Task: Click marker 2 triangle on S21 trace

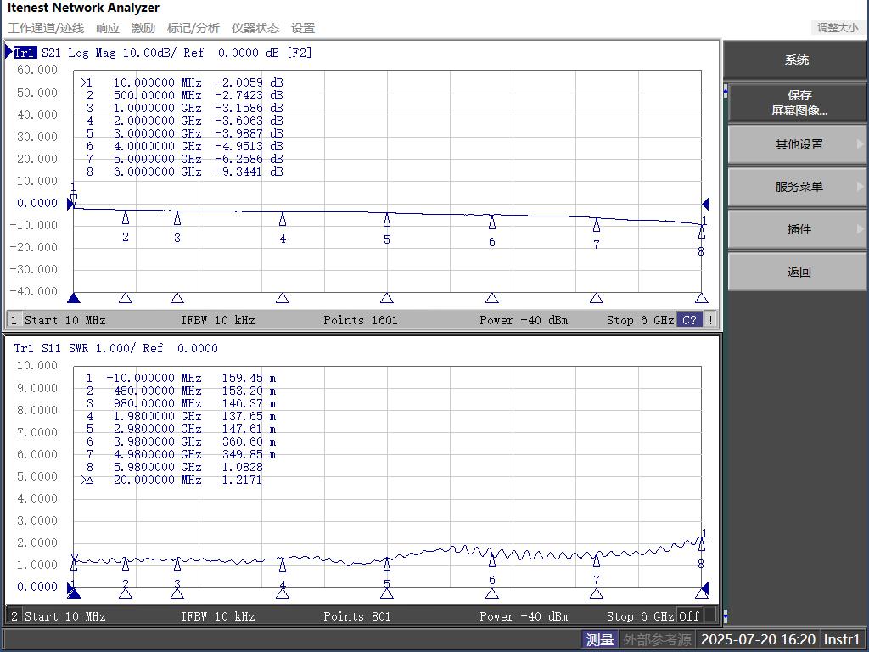Action: pyautogui.click(x=126, y=217)
